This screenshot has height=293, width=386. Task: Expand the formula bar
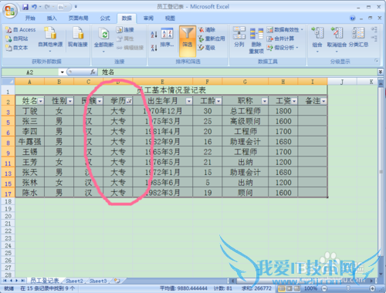coord(381,72)
